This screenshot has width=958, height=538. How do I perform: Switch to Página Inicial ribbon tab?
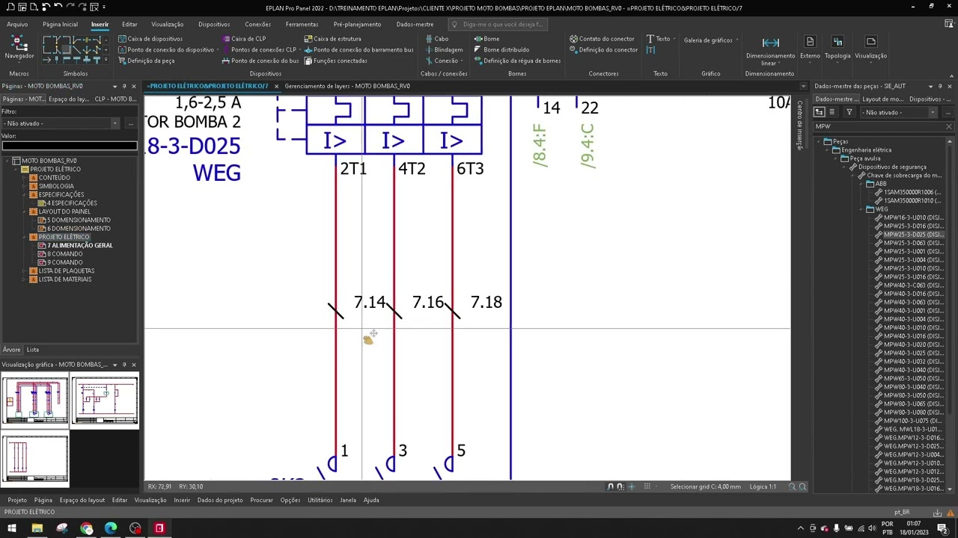tap(60, 24)
